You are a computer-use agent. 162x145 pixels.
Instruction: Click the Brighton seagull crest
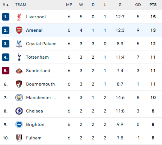point(19,124)
